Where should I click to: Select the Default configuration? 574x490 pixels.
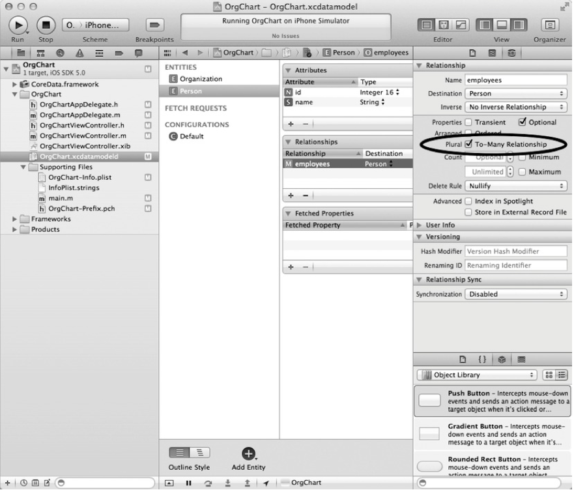click(x=191, y=136)
